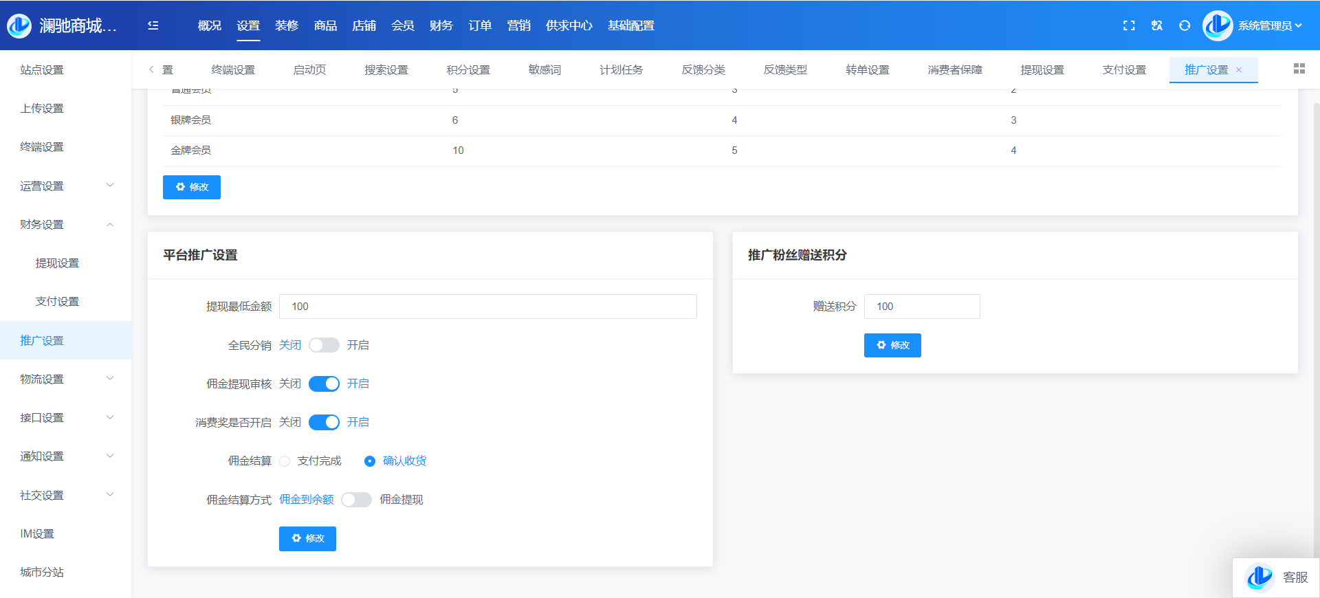Toggle the 全民分销 switch
The height and width of the screenshot is (598, 1320).
pos(324,345)
